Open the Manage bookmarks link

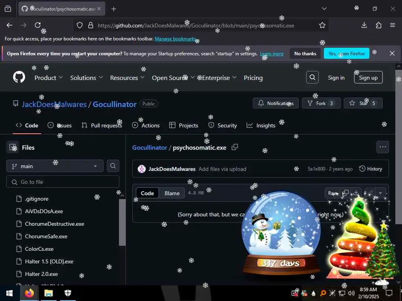(x=175, y=39)
